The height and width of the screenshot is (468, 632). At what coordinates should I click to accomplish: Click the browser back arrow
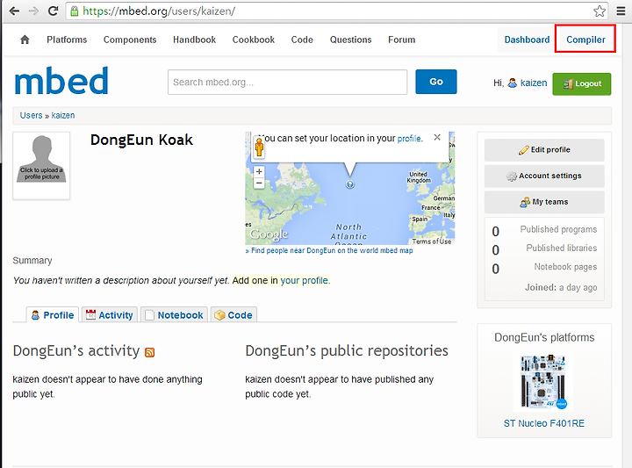14,11
